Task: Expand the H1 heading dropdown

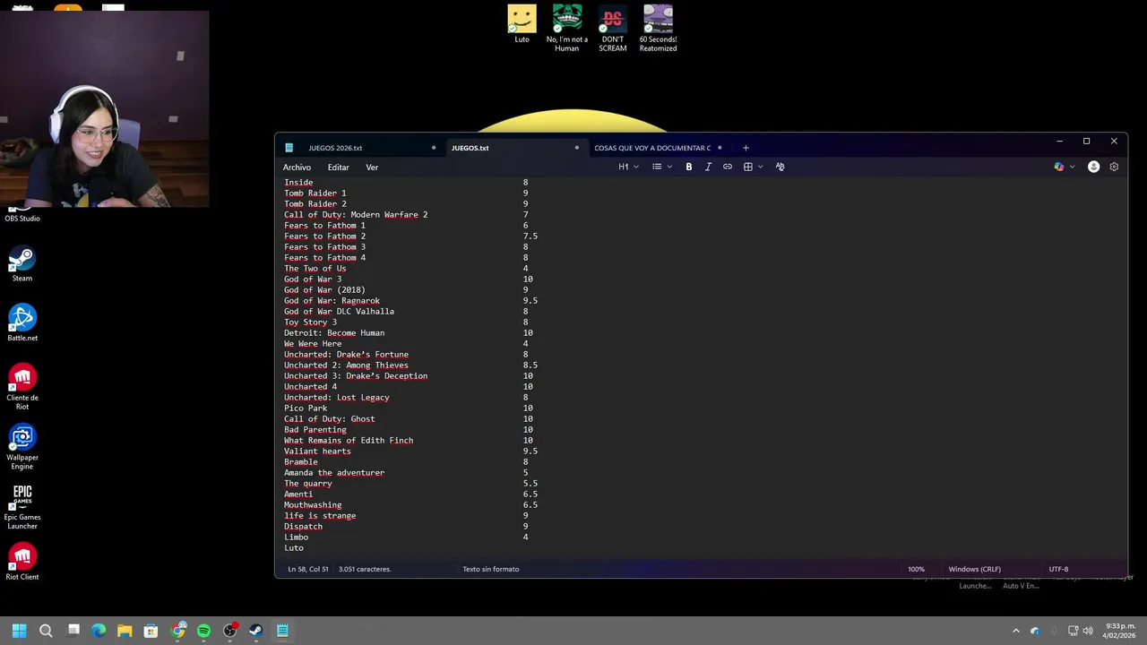Action: point(628,167)
